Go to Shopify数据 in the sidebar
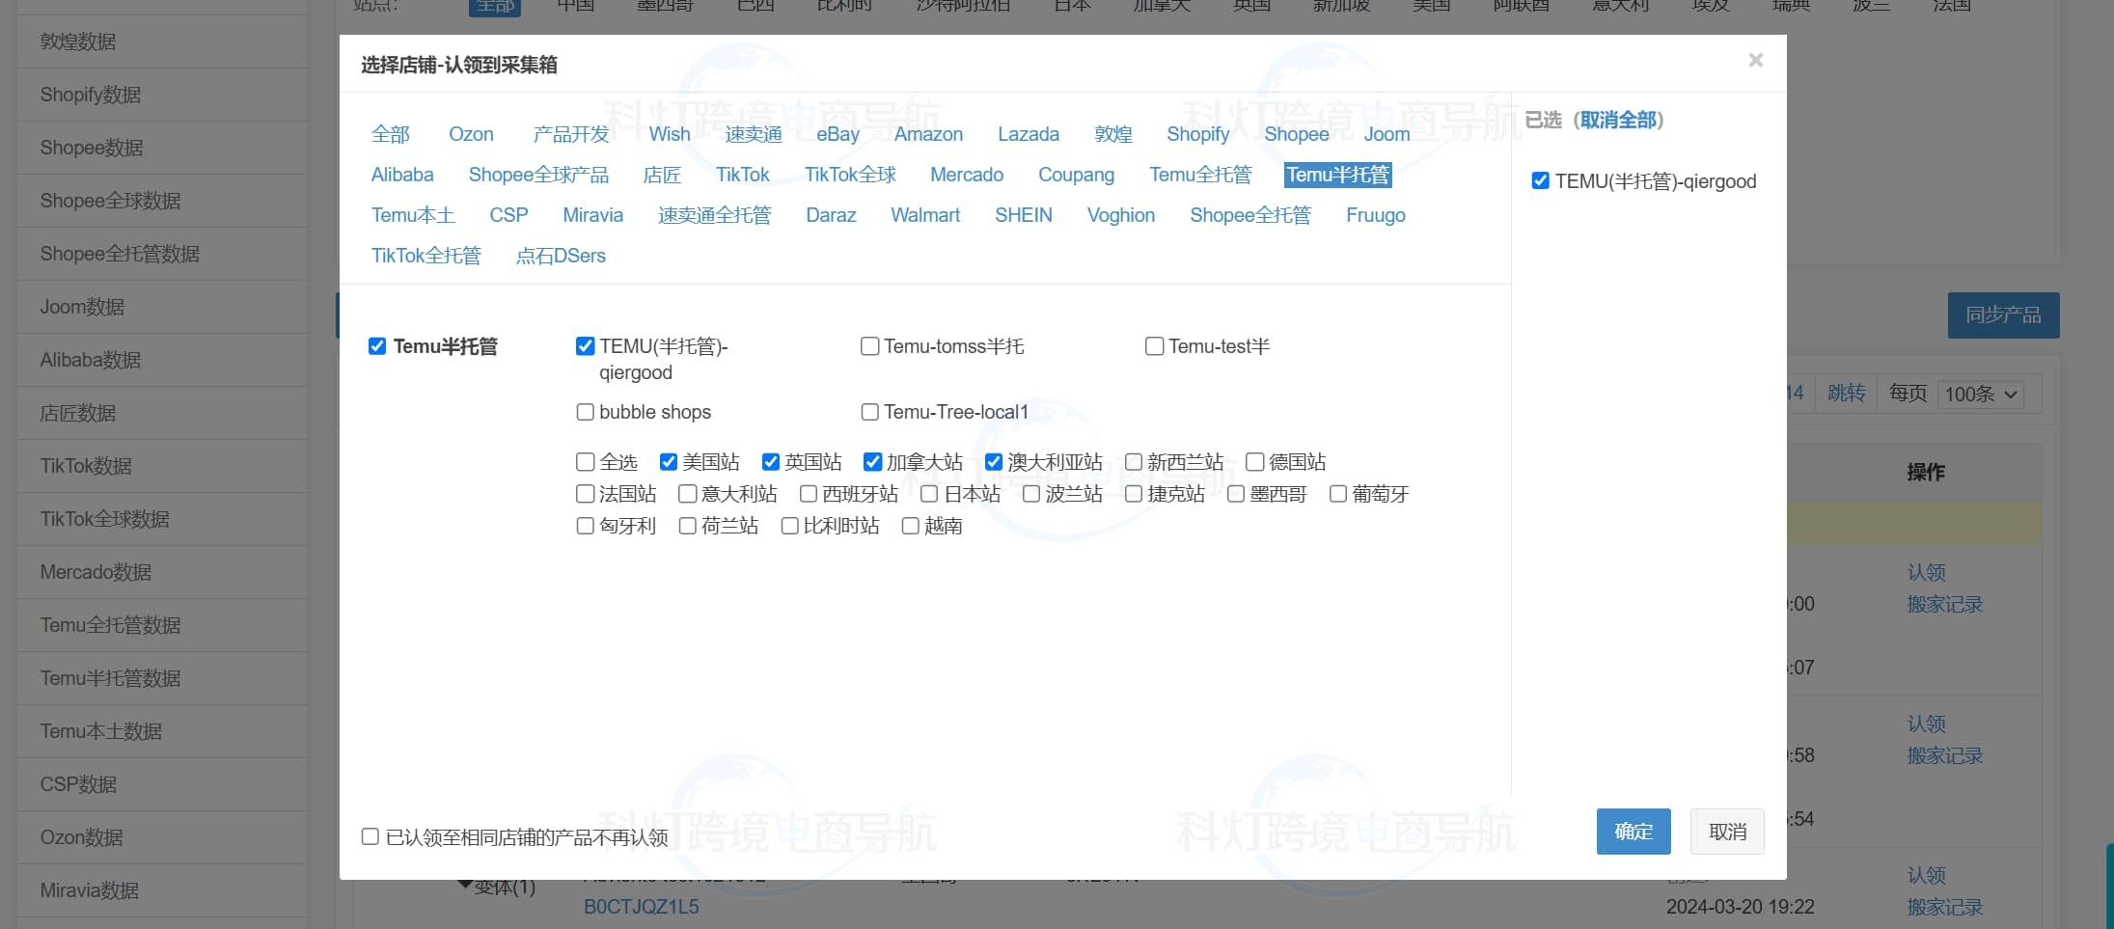The width and height of the screenshot is (2114, 929). [90, 95]
